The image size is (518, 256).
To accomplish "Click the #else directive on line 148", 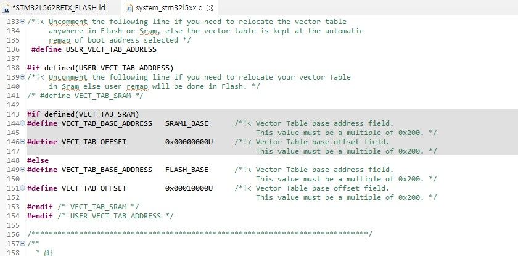I will [38, 160].
